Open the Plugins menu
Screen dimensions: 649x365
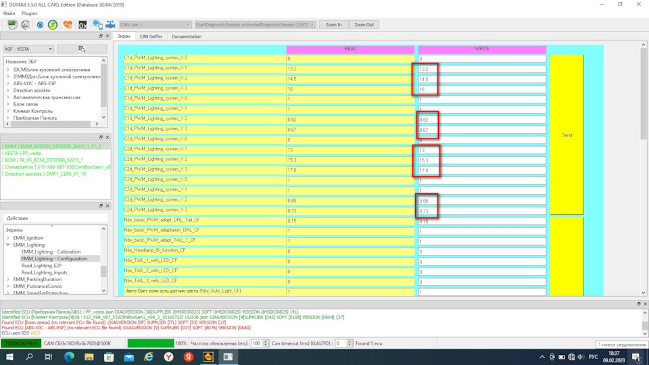(30, 13)
